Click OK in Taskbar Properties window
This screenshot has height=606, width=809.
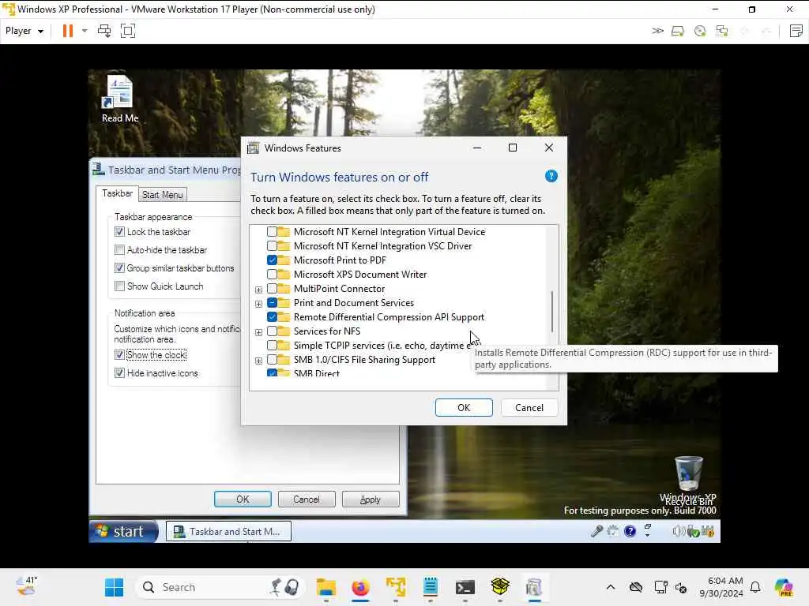click(x=243, y=499)
